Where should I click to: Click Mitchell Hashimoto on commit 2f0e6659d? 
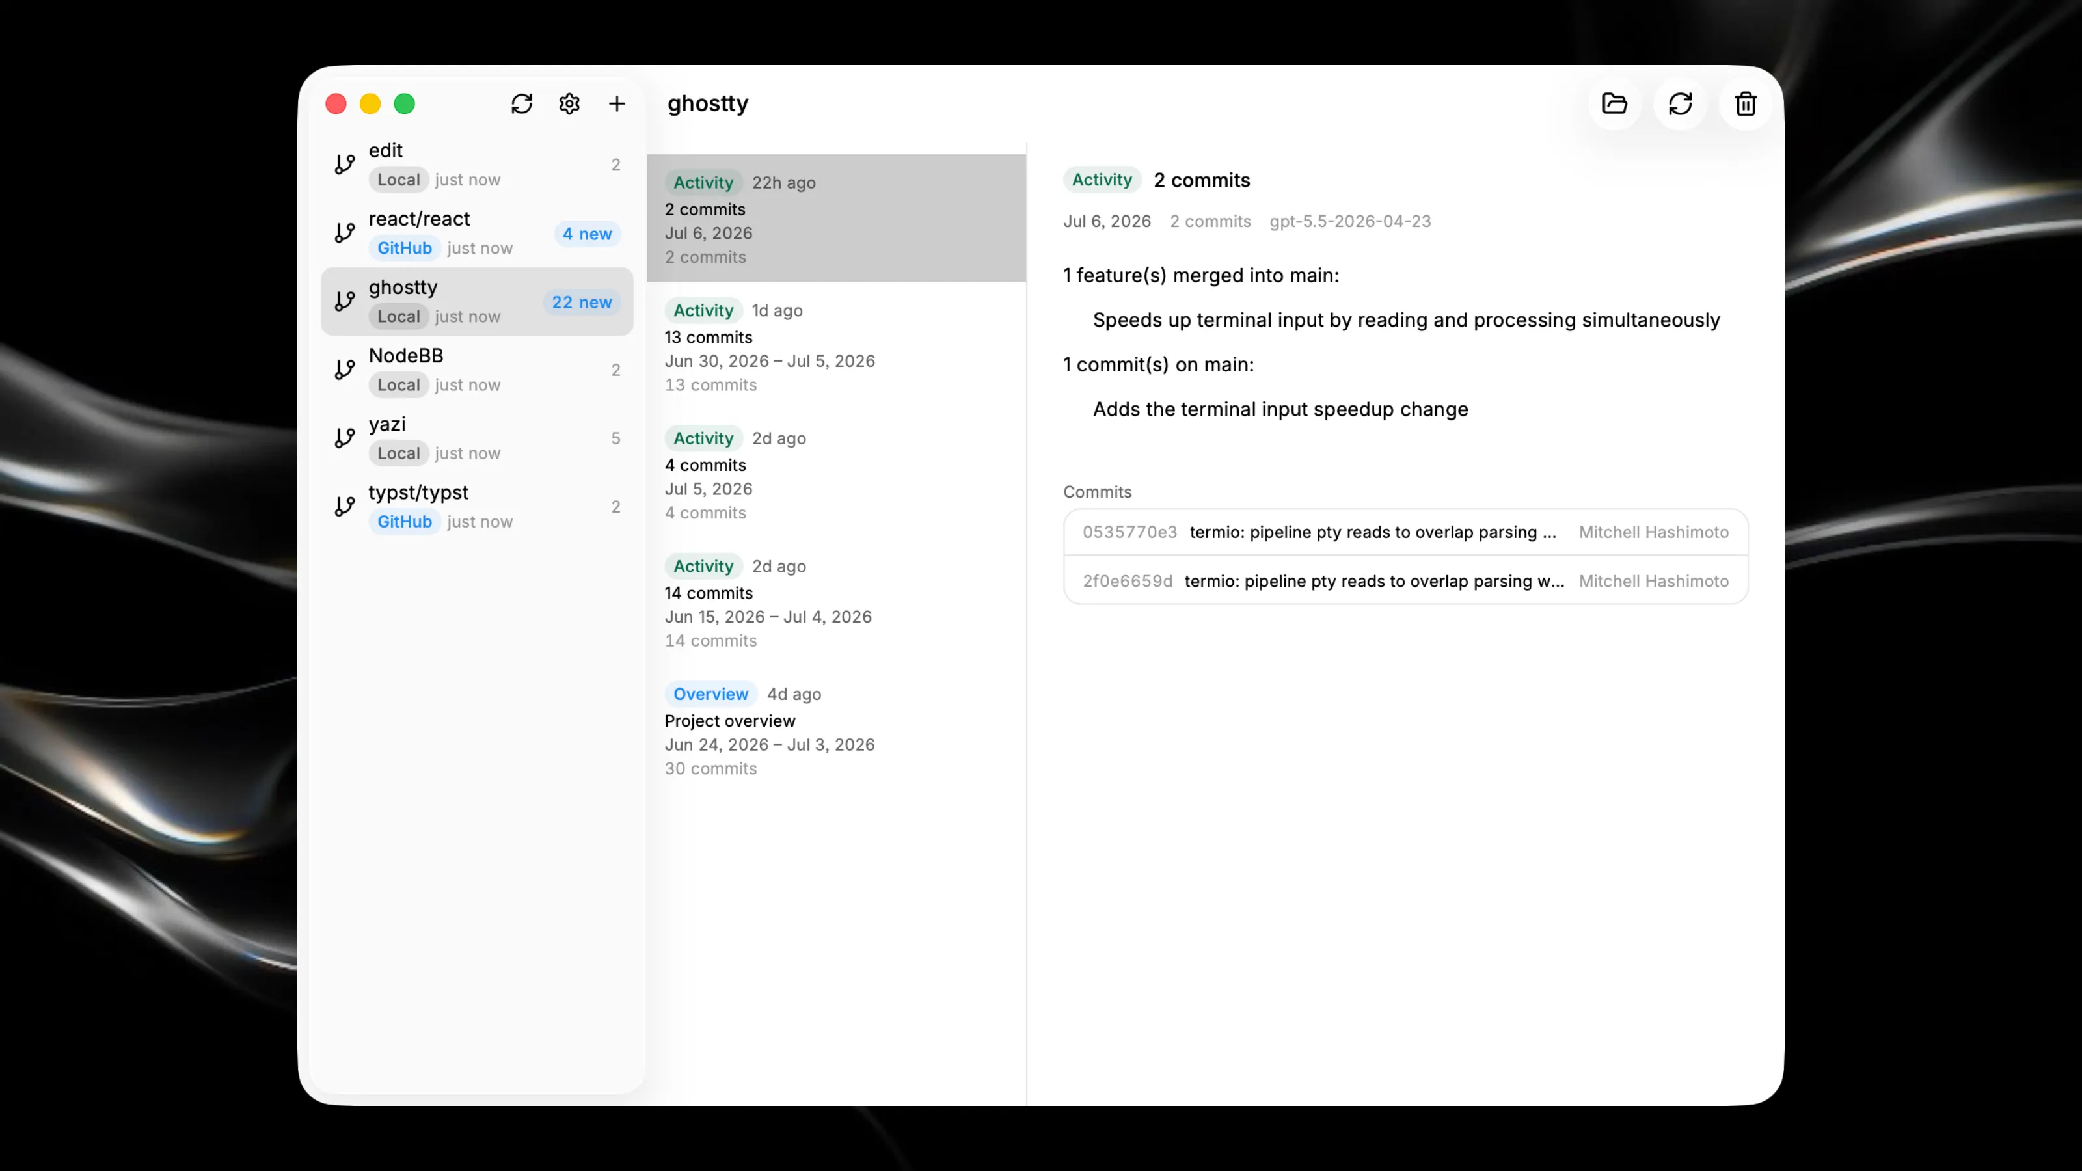coord(1654,581)
